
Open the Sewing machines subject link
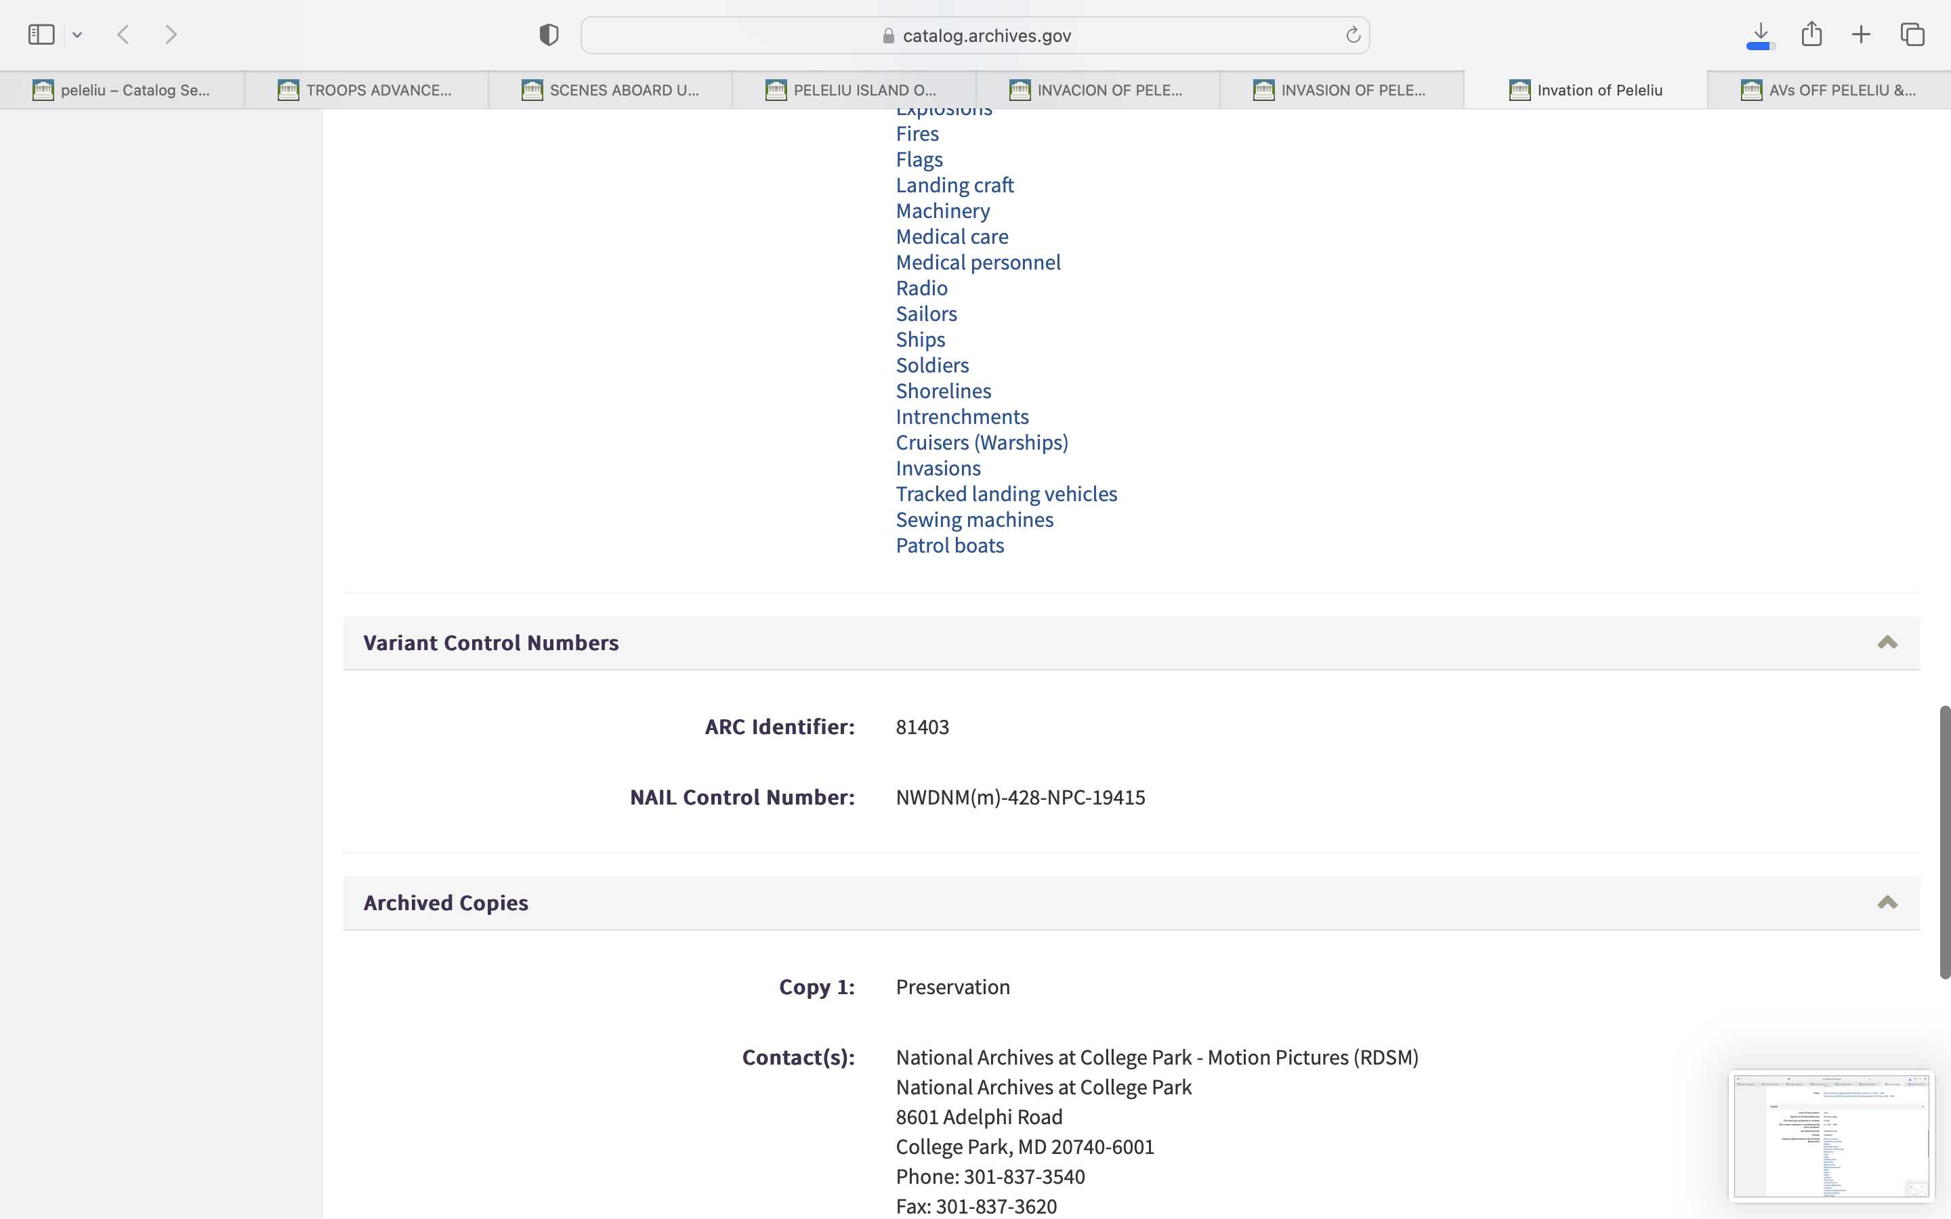point(974,519)
